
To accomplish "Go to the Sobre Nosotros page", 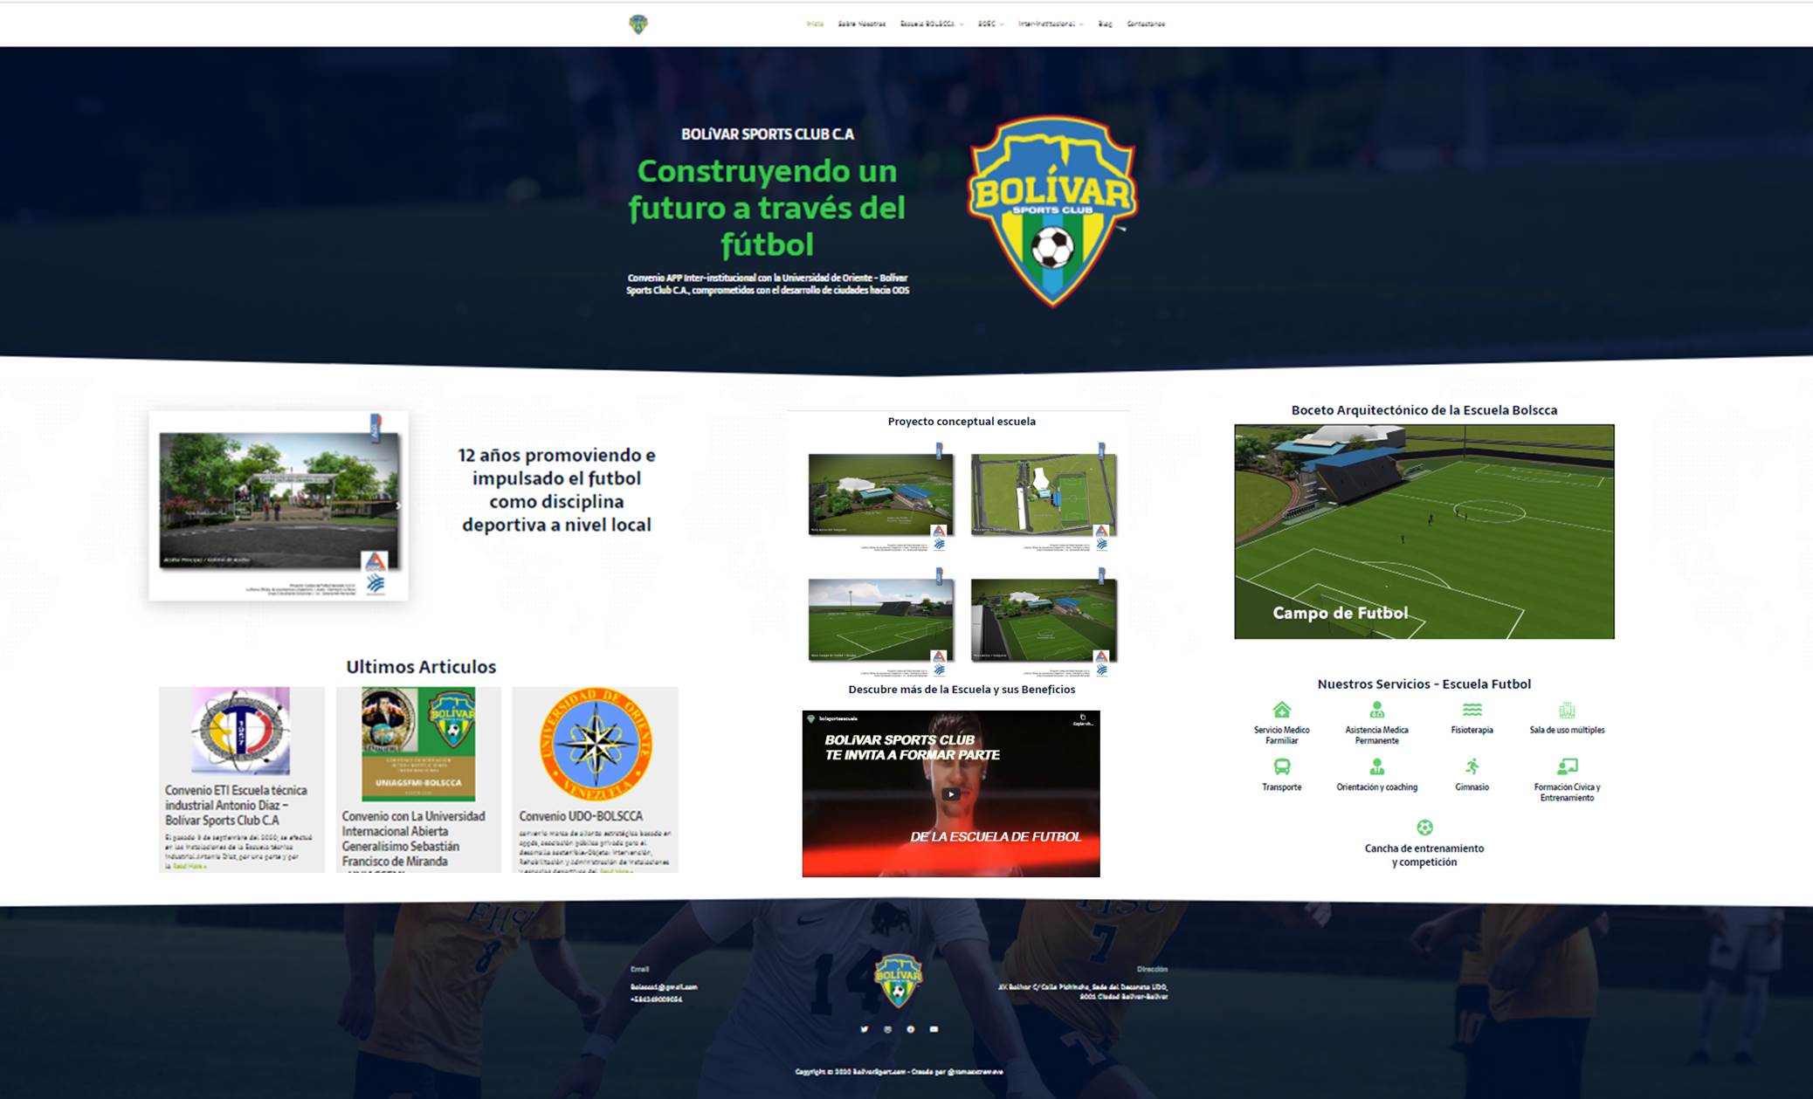I will (x=862, y=24).
